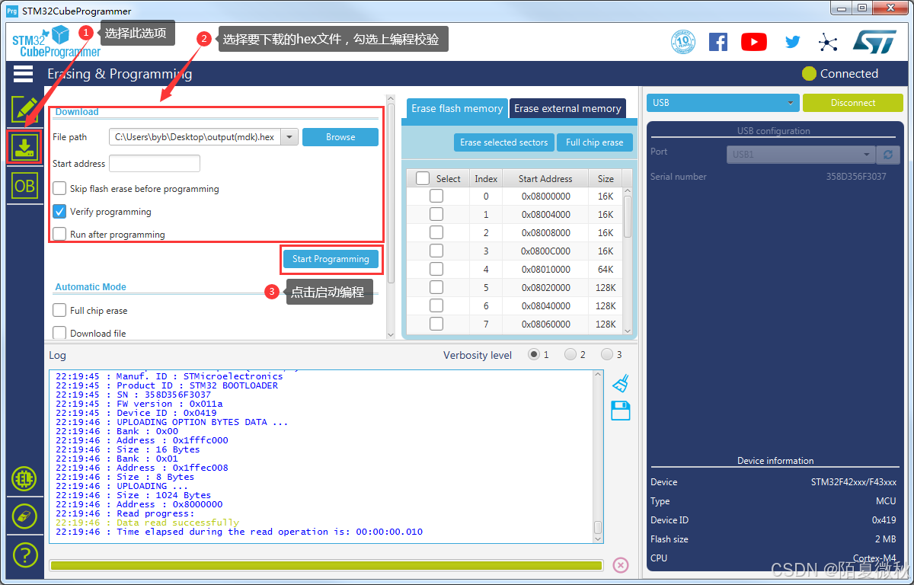
Task: Click Start Programming
Action: pyautogui.click(x=331, y=259)
